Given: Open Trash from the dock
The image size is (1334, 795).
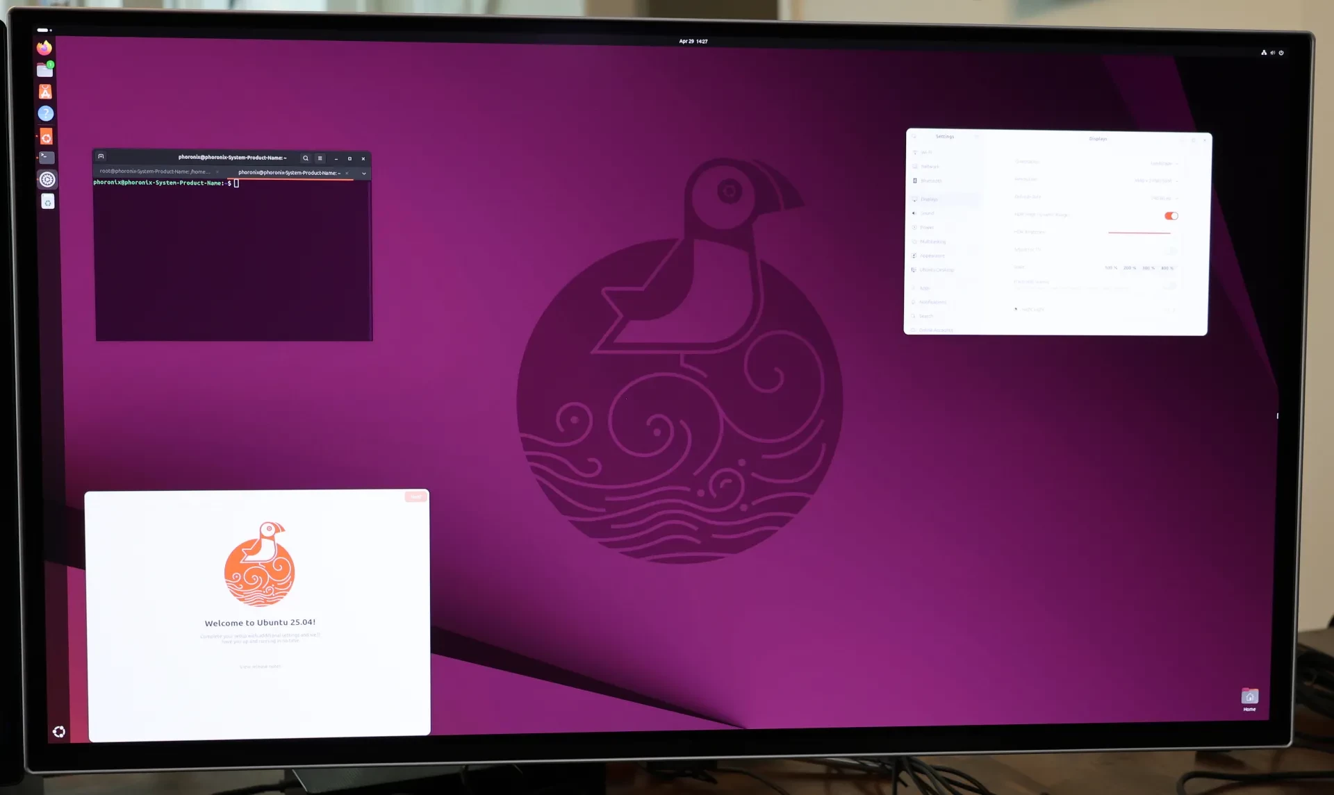Looking at the screenshot, I should [47, 202].
